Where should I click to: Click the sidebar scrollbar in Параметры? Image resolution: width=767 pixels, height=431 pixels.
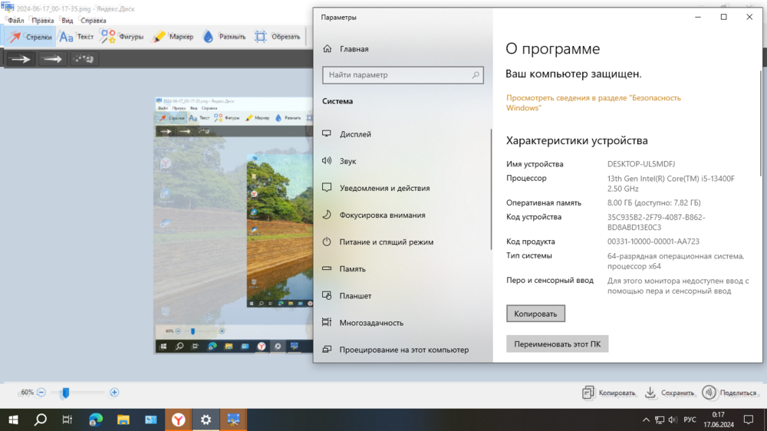[491, 189]
